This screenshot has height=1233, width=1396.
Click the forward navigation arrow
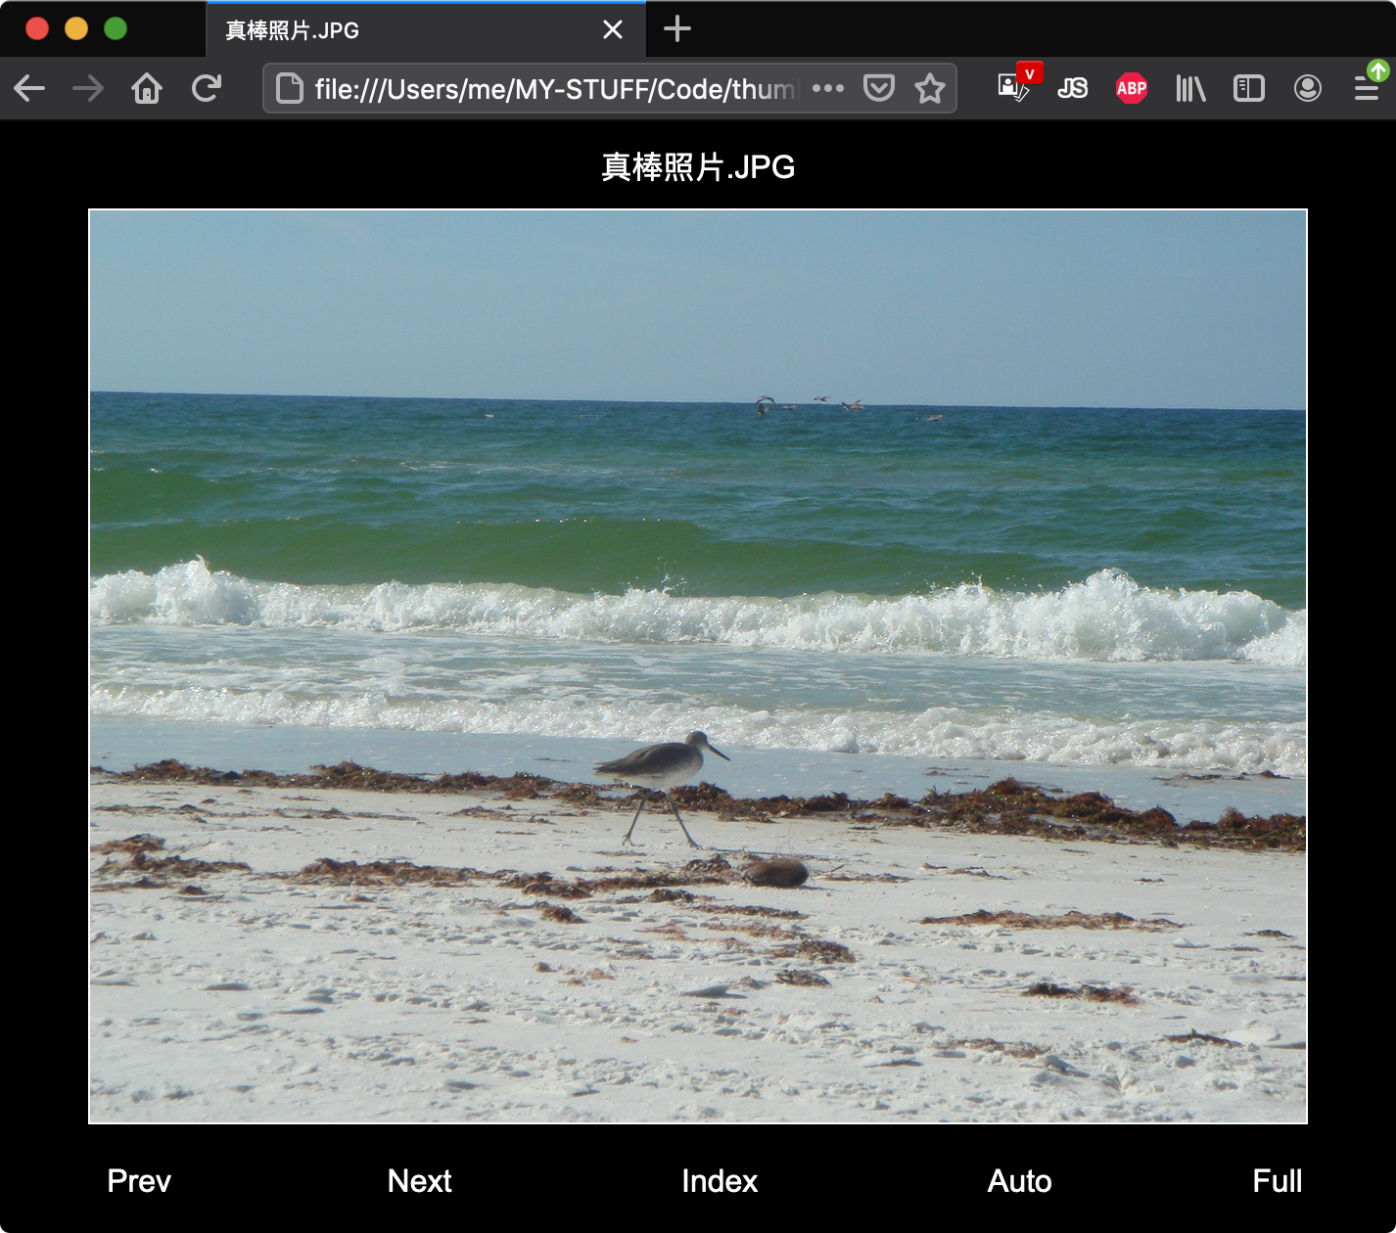88,89
